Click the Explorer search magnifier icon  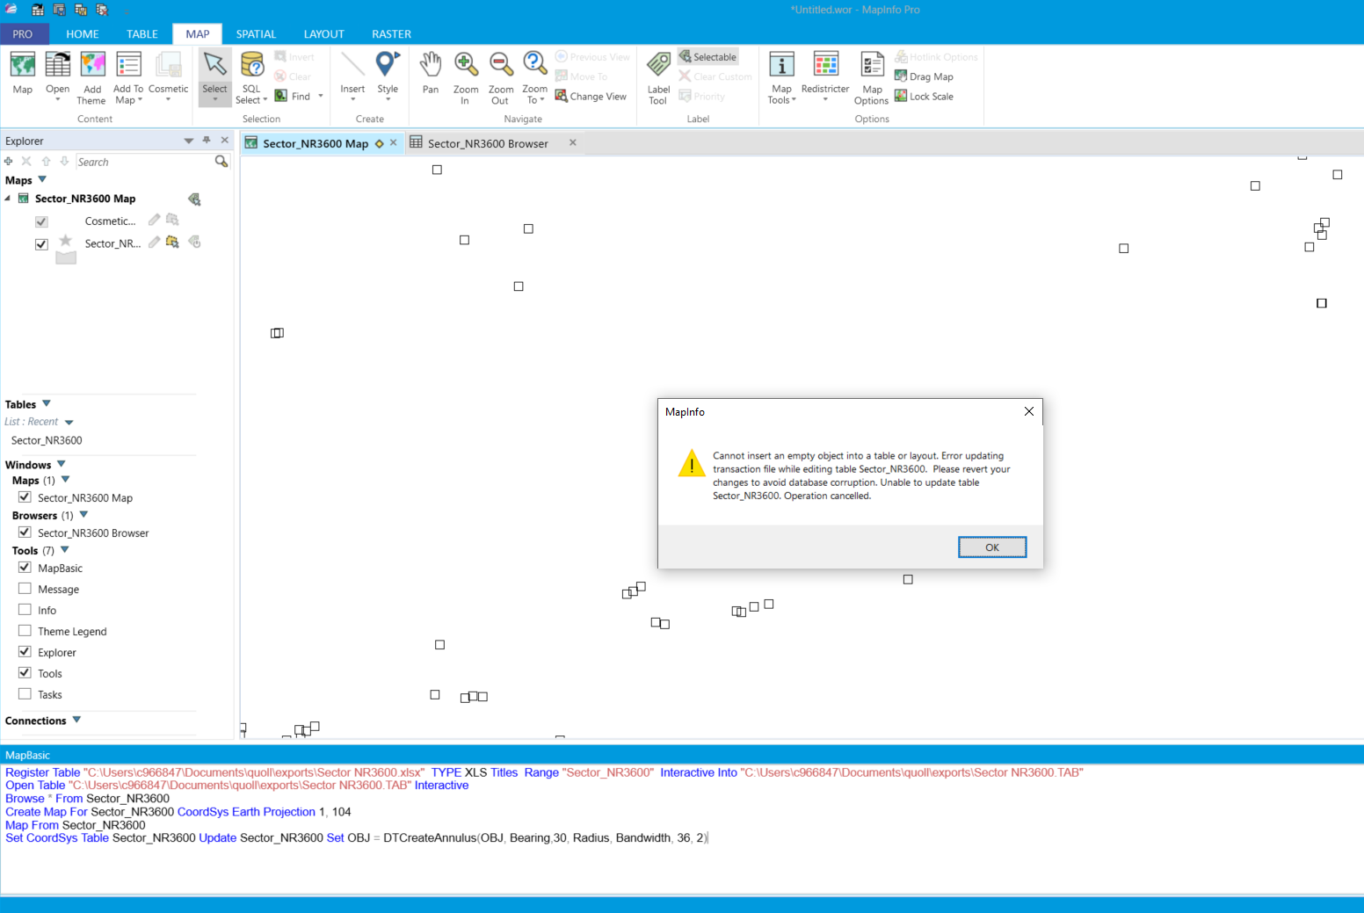pyautogui.click(x=221, y=162)
